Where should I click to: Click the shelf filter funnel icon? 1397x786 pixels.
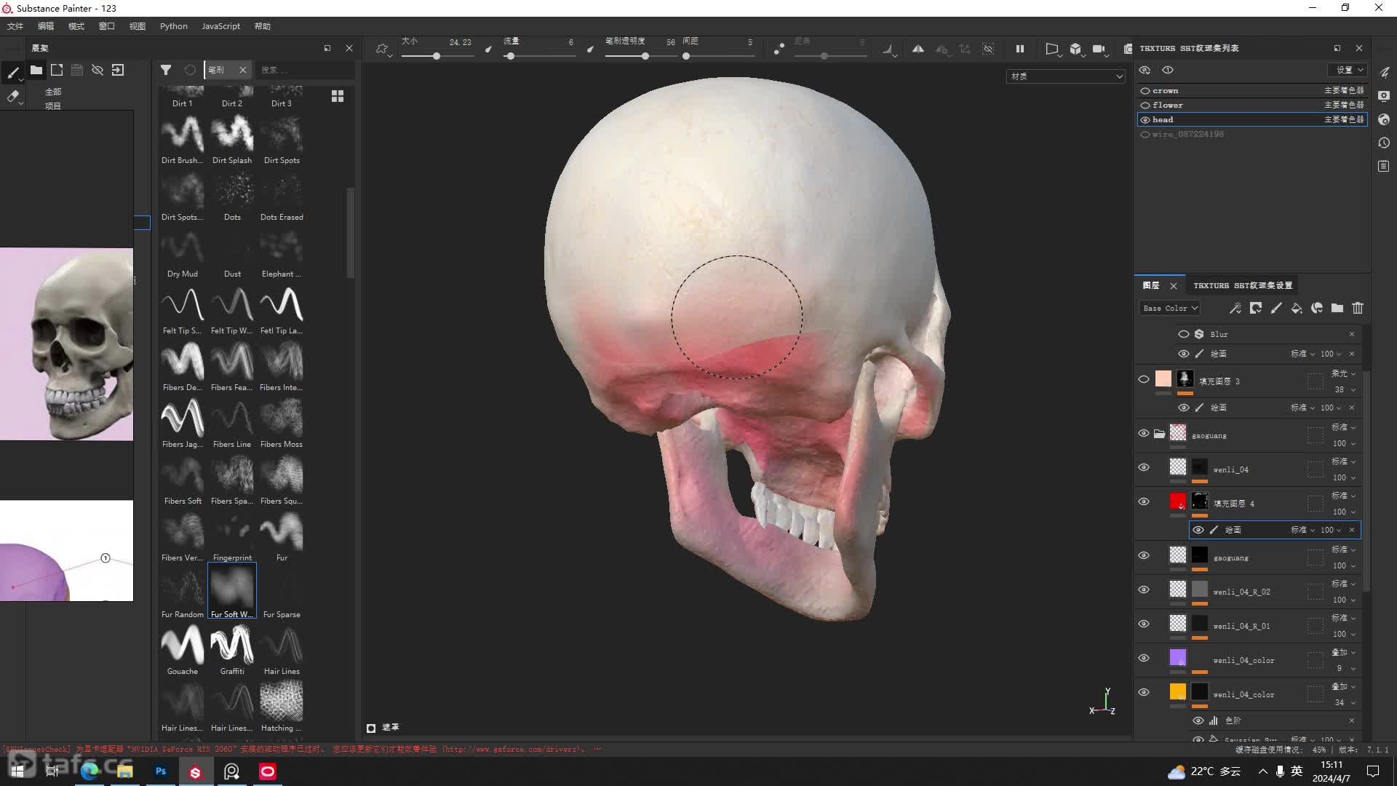coord(166,70)
